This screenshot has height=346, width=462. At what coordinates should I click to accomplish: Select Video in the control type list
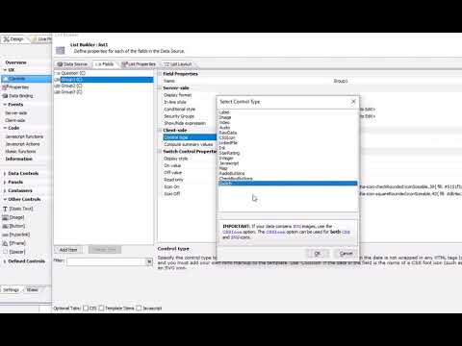click(x=224, y=122)
